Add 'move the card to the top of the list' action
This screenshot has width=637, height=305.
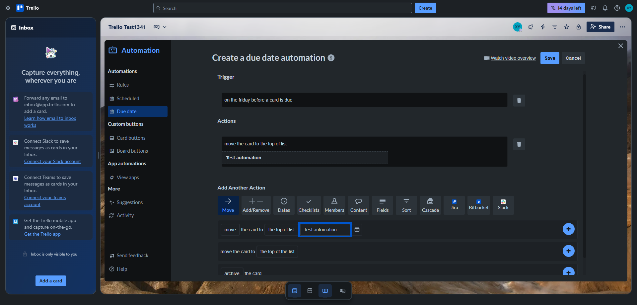(x=569, y=251)
